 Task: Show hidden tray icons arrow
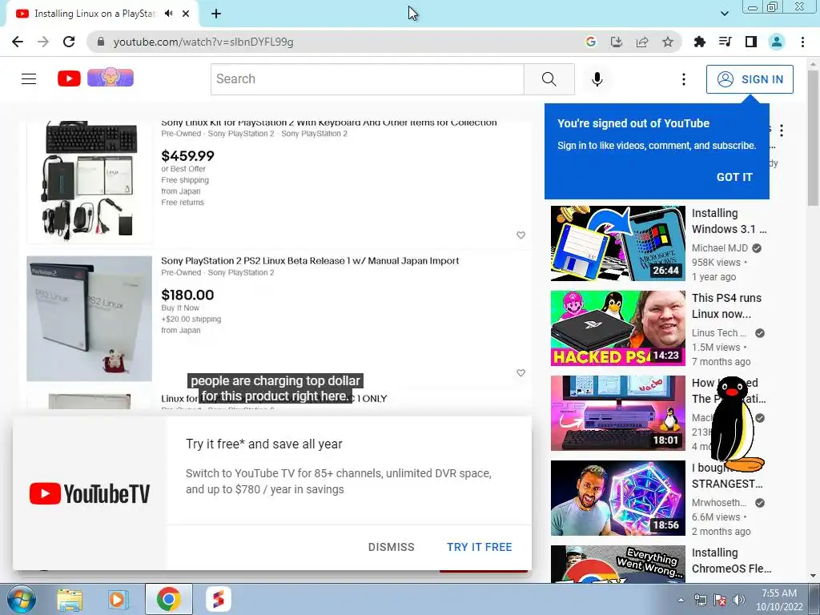pos(681,600)
